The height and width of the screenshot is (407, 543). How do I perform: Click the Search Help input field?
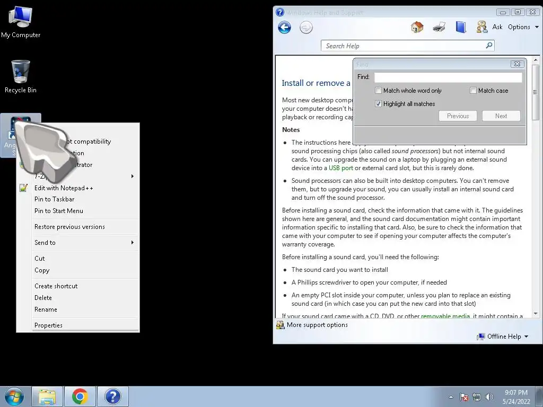point(404,46)
